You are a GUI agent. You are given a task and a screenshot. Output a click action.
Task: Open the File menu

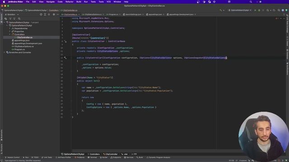[x=28, y=2]
